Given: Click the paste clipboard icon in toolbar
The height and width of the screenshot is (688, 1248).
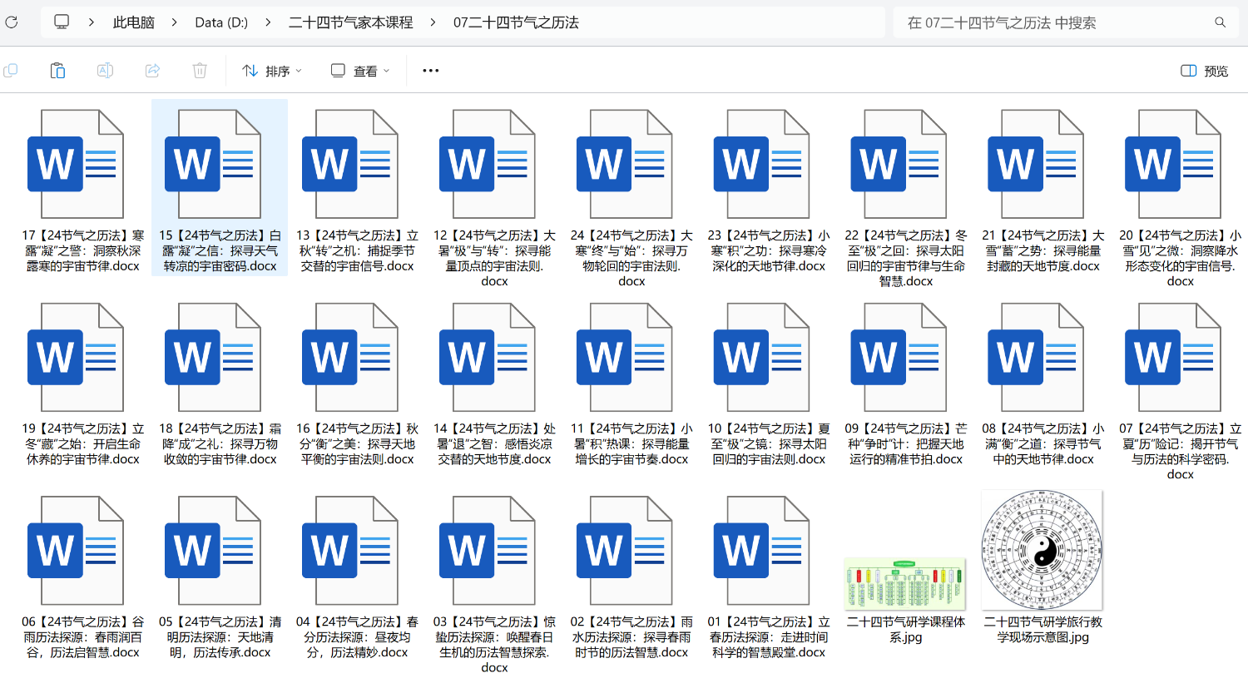Looking at the screenshot, I should [57, 71].
